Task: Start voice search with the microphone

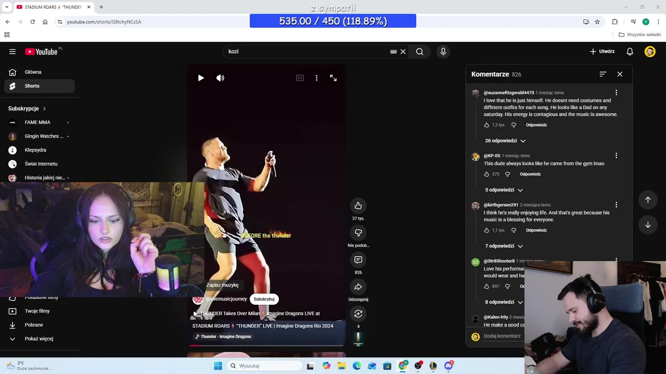Action: coord(443,51)
